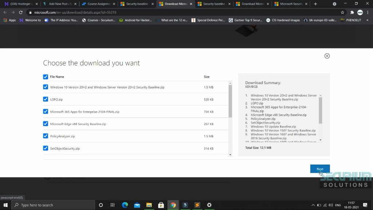
Task: Open the Windows Start menu
Action: click(x=5, y=205)
